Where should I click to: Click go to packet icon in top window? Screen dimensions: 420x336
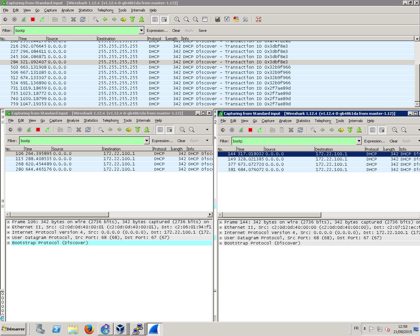click(123, 19)
